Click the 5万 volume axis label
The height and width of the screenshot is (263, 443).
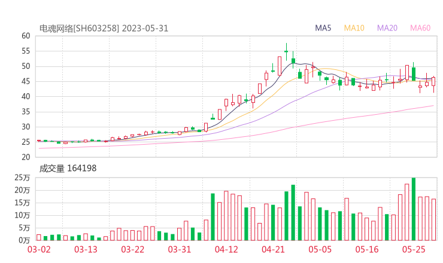pyautogui.click(x=25, y=228)
